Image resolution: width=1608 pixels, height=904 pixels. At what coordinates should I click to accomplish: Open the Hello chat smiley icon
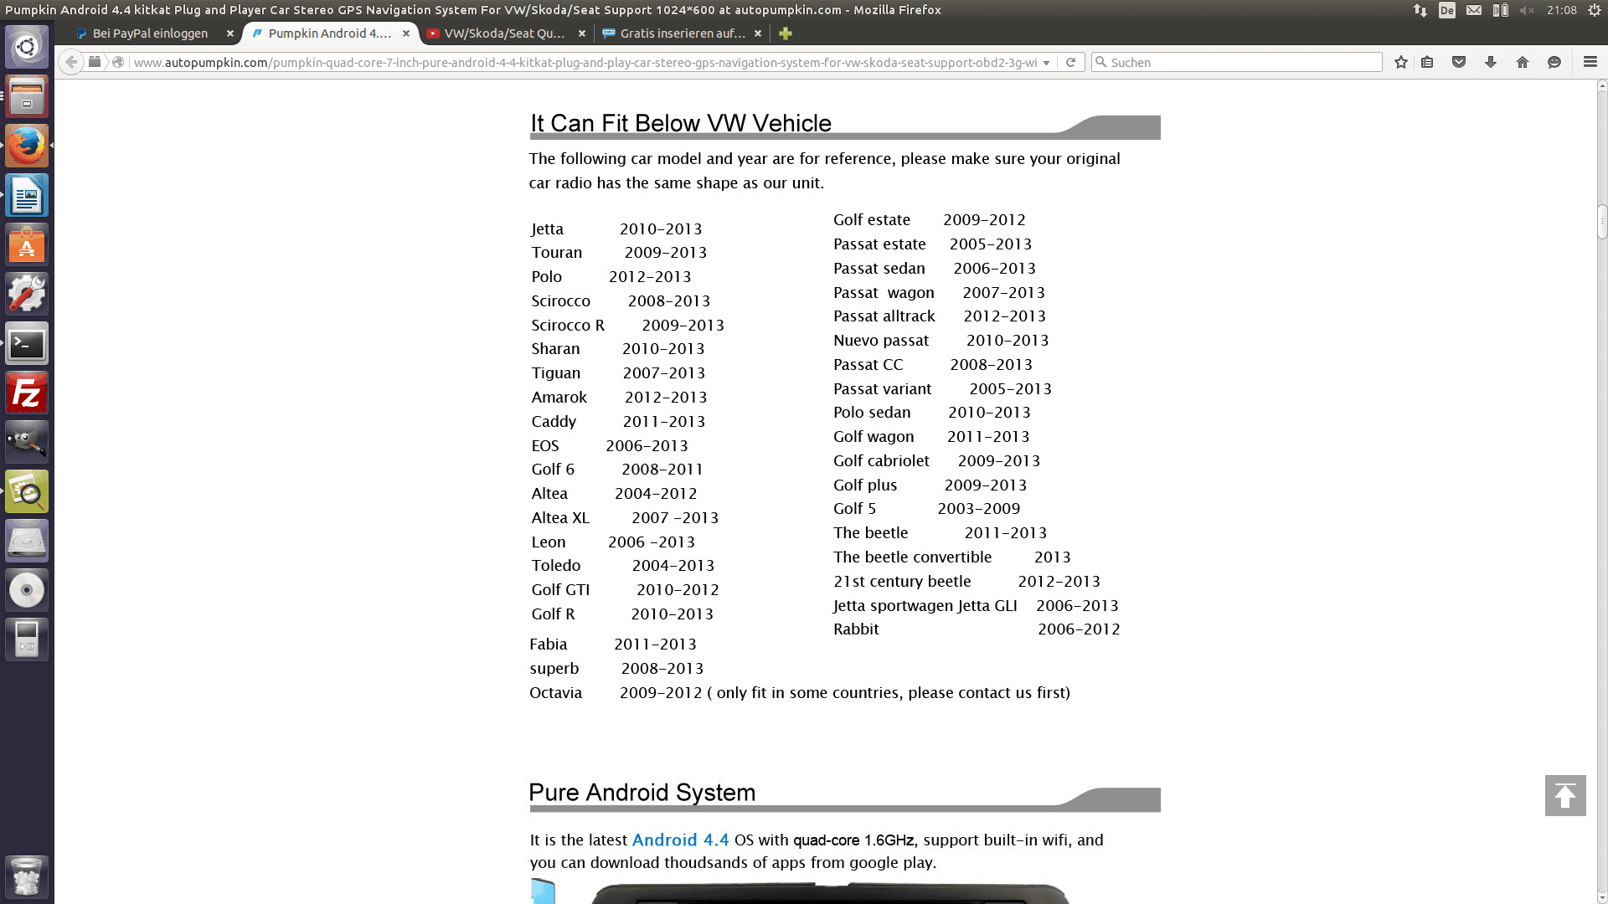coord(1554,62)
